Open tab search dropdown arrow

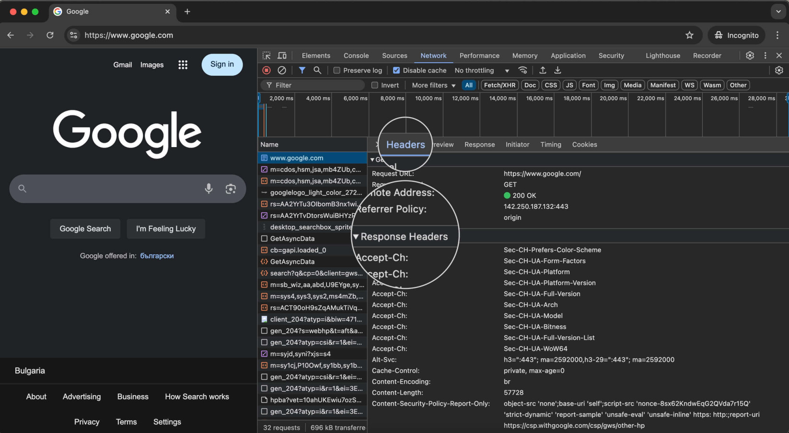(x=778, y=11)
